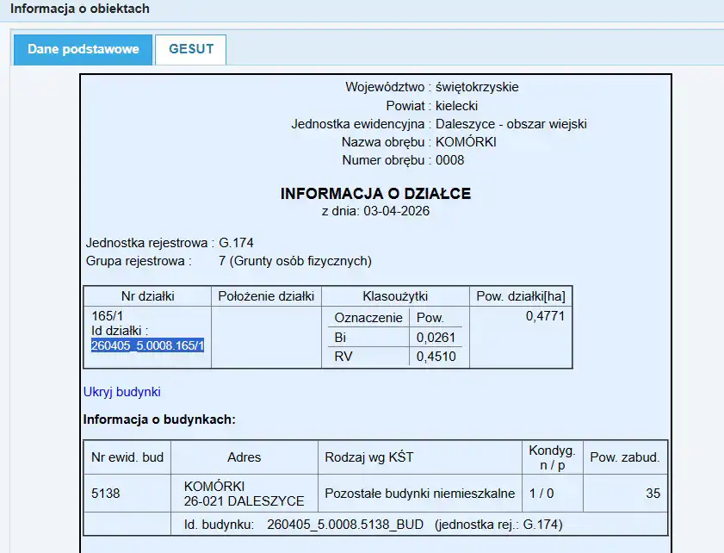Click the Informacja o obiektach panel title
The height and width of the screenshot is (553, 724).
pyautogui.click(x=79, y=9)
